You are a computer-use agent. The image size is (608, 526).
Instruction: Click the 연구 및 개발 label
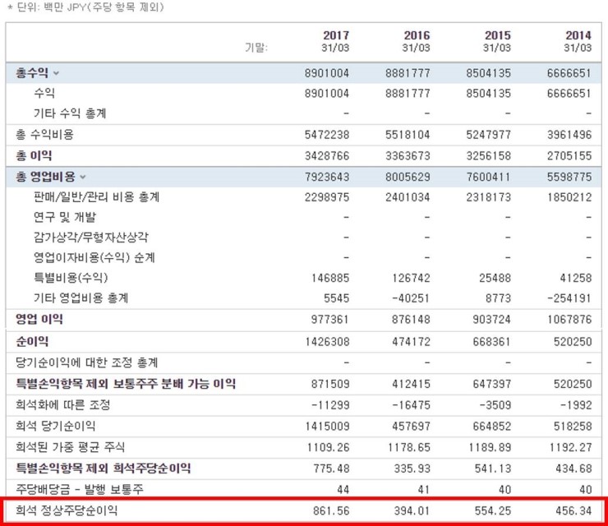(65, 217)
